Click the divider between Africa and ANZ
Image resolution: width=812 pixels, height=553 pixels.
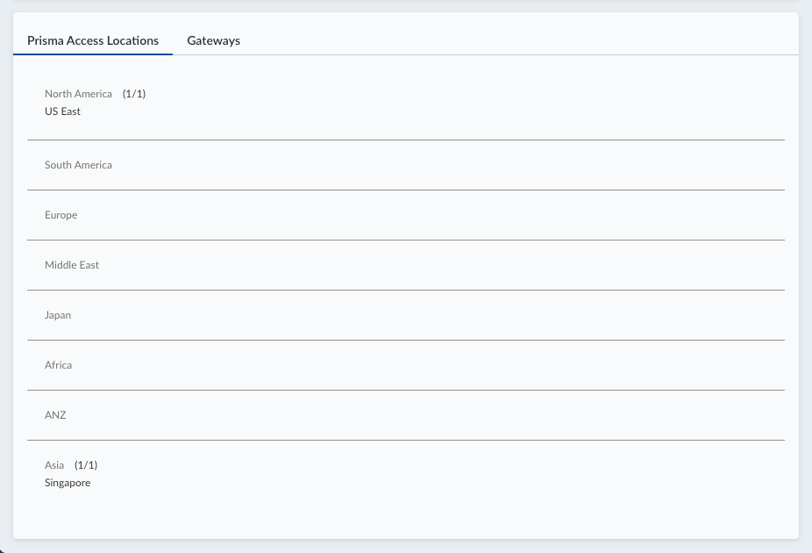coord(406,390)
